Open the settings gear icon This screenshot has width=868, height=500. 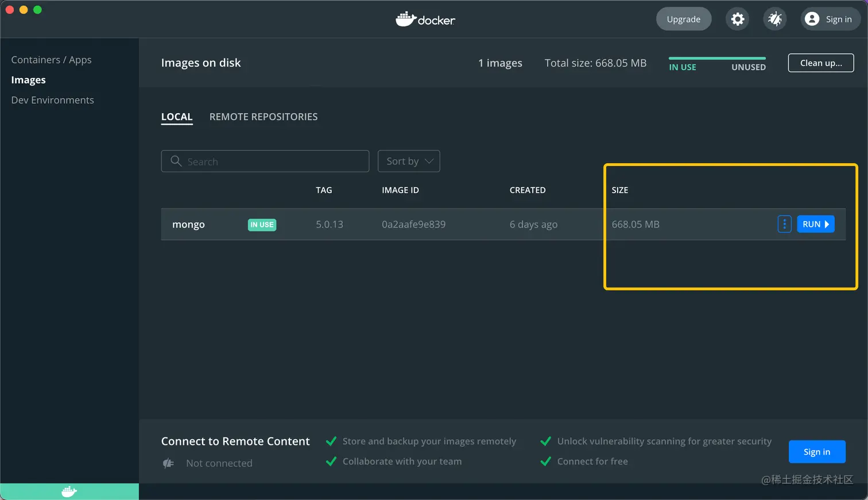pyautogui.click(x=738, y=19)
